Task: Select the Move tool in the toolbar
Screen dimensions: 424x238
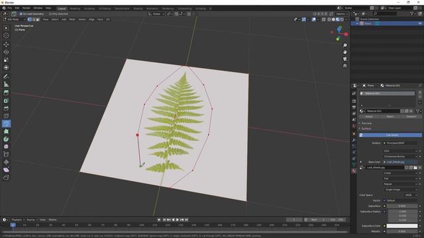Action: coord(6,44)
